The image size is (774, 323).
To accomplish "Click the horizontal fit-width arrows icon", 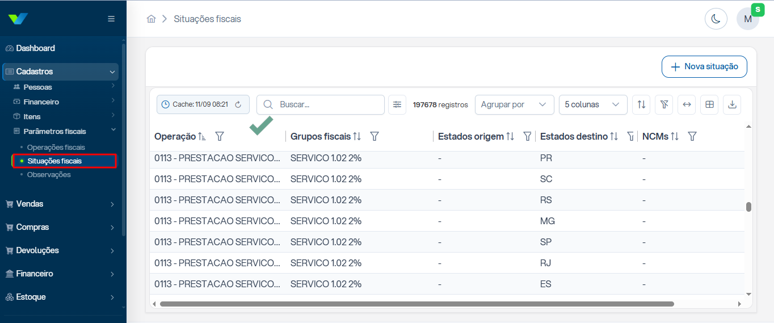I will click(x=687, y=104).
